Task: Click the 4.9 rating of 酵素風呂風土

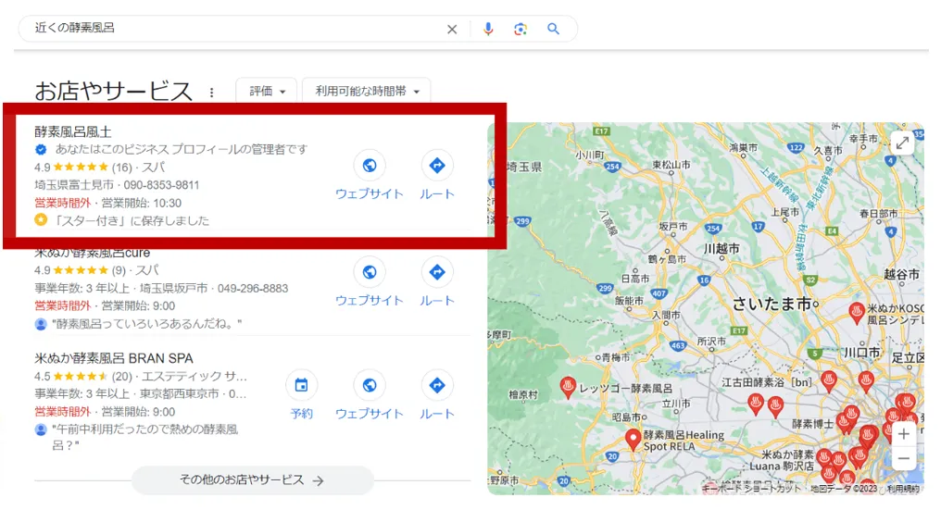Action: [x=42, y=168]
